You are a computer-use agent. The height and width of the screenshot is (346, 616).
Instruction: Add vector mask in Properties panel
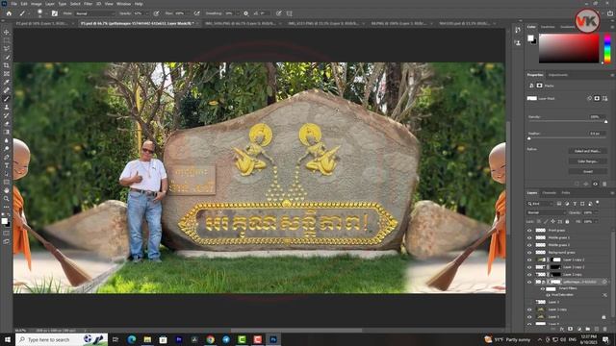604,98
